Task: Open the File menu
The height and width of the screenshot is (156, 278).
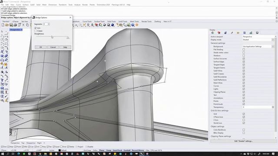Action: pos(2,5)
